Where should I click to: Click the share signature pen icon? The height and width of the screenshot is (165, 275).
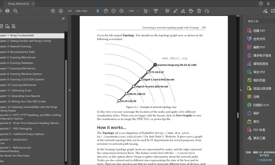tap(265, 11)
